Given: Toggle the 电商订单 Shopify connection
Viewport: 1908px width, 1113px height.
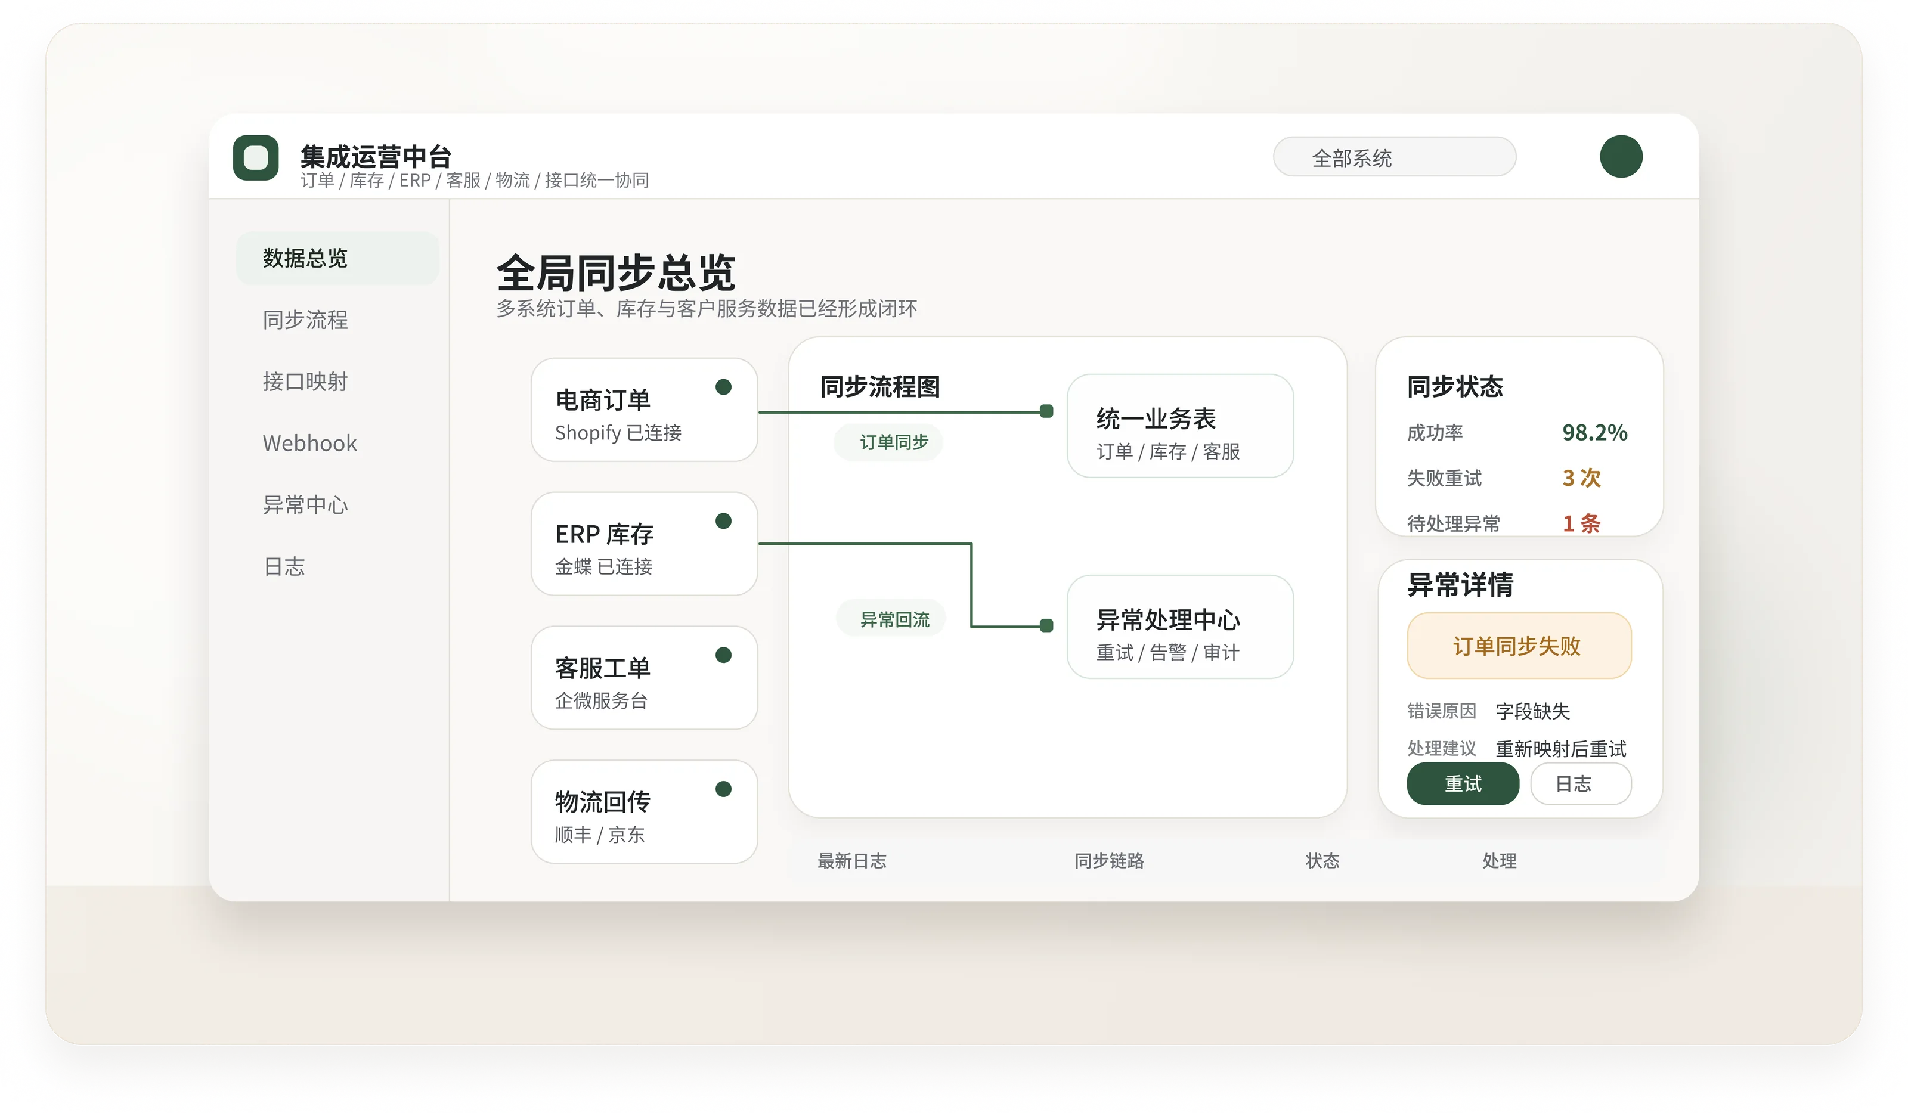Looking at the screenshot, I should (x=618, y=434).
